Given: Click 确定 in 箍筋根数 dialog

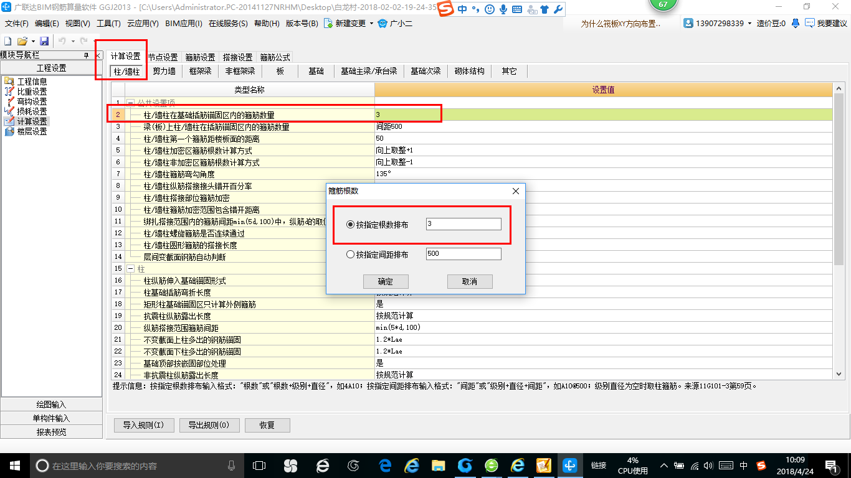Looking at the screenshot, I should pos(386,281).
